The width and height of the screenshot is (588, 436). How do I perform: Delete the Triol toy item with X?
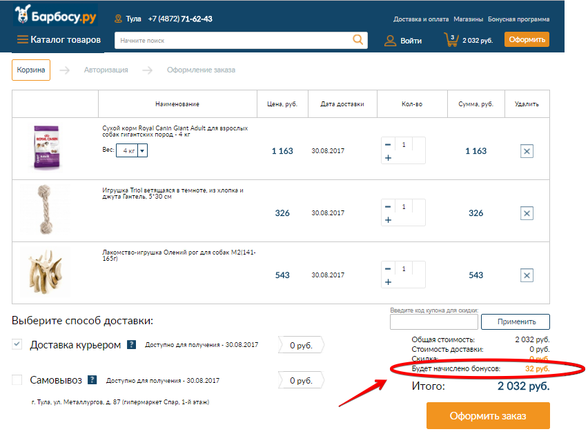tap(527, 213)
